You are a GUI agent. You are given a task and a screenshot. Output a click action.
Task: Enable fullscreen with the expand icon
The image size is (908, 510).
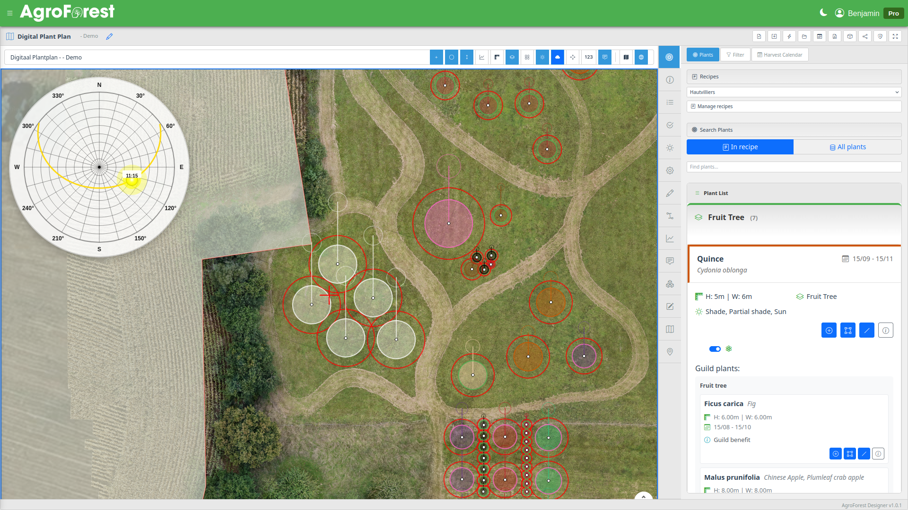pyautogui.click(x=895, y=36)
